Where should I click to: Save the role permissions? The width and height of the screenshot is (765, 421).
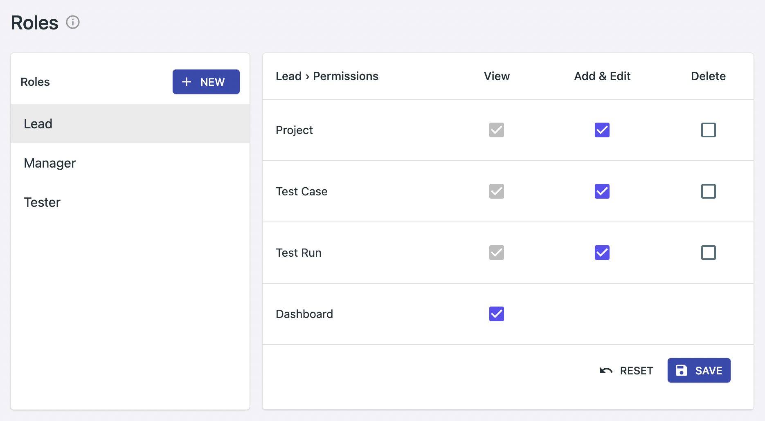(x=699, y=370)
